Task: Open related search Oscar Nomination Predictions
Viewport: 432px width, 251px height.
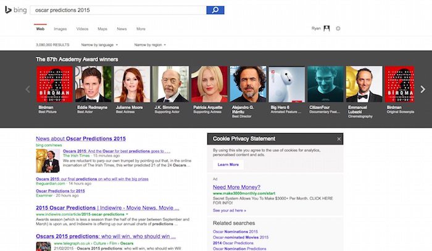Action: 239,249
